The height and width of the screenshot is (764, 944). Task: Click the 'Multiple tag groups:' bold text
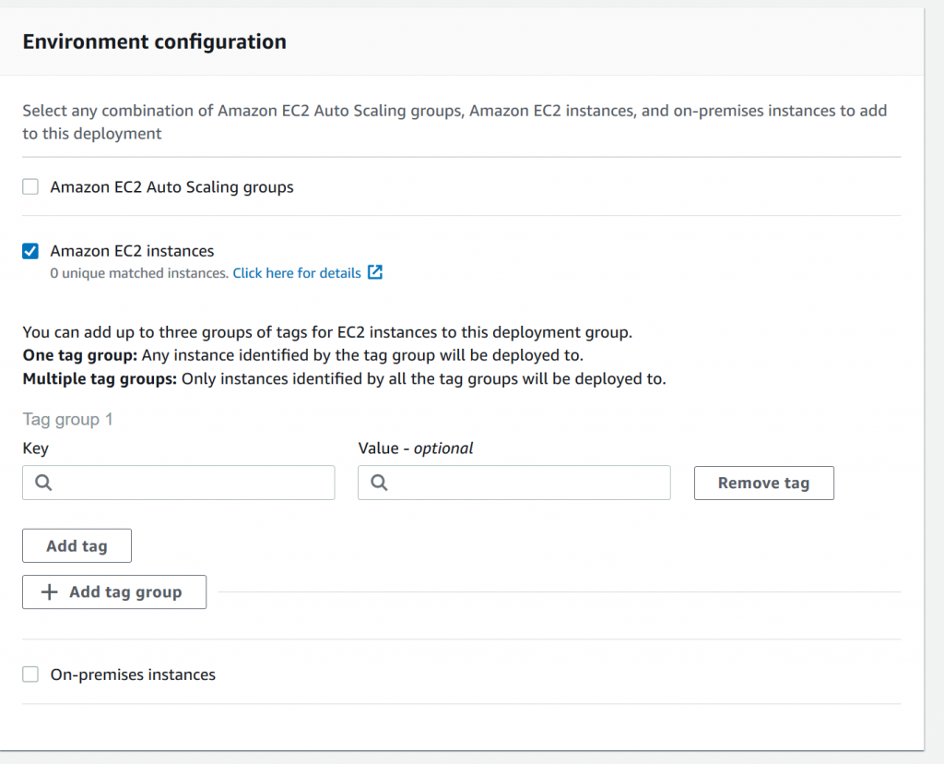pos(100,379)
